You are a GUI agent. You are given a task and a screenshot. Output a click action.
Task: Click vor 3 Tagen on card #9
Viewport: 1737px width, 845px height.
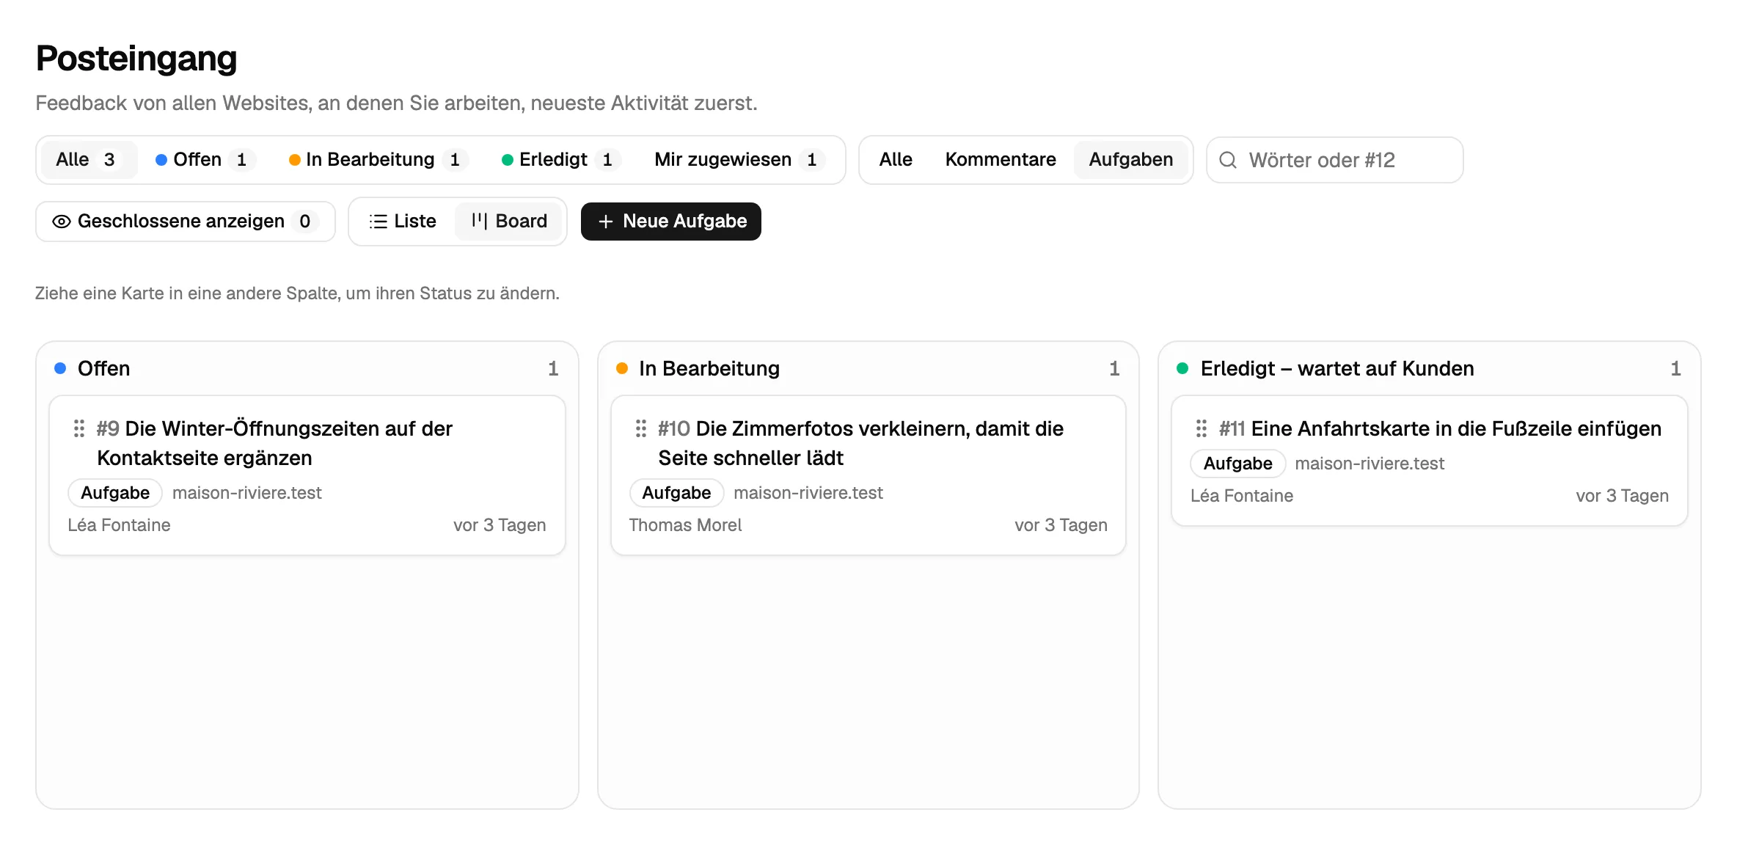(x=500, y=525)
